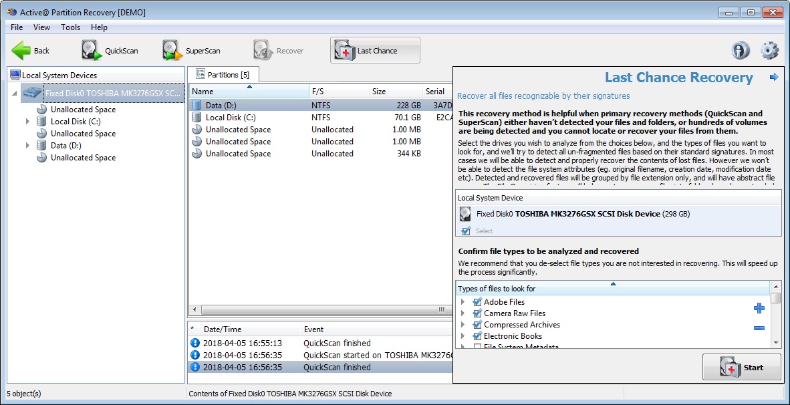
Task: Open the Tools menu
Action: pos(70,27)
